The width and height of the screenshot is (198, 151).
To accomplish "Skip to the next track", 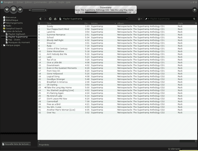I will (x=20, y=10).
